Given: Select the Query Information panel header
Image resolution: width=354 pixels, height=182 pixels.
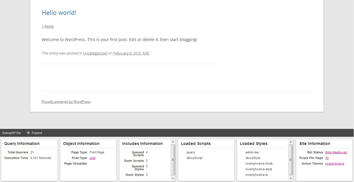Looking at the screenshot, I should 22,144.
